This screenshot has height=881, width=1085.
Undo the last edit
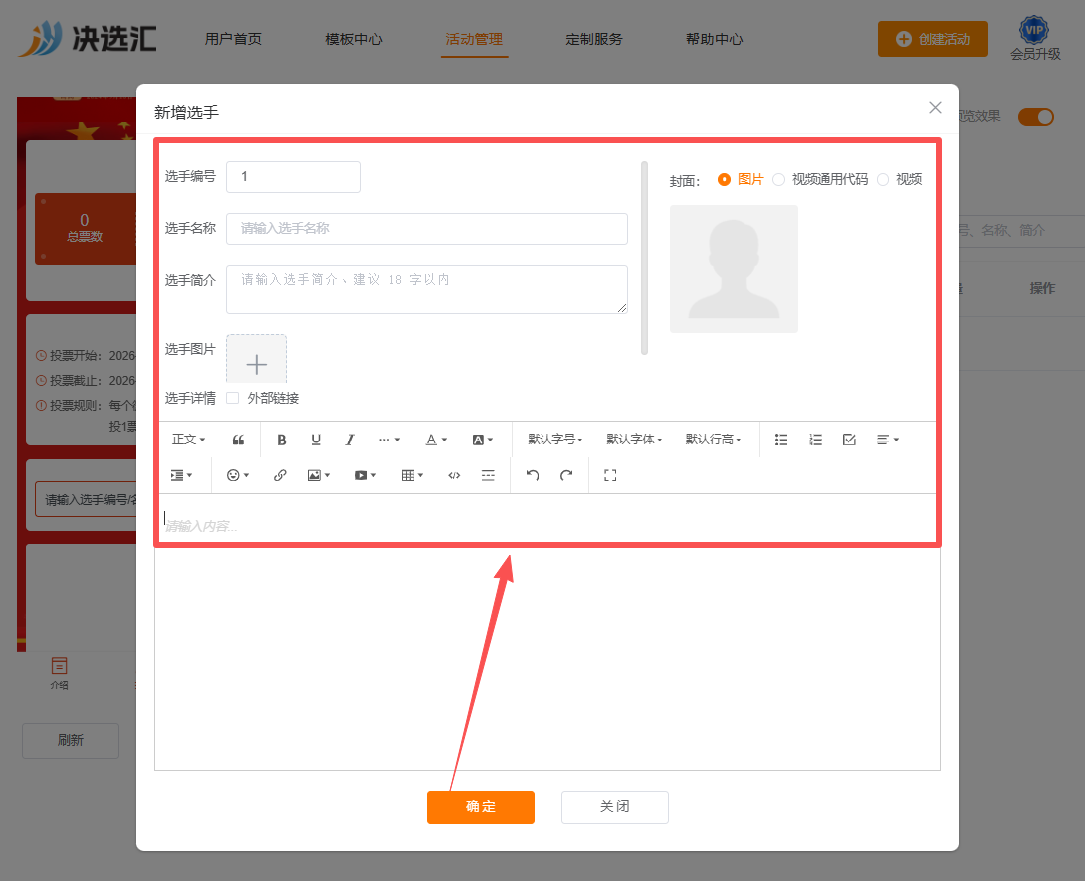(x=533, y=475)
